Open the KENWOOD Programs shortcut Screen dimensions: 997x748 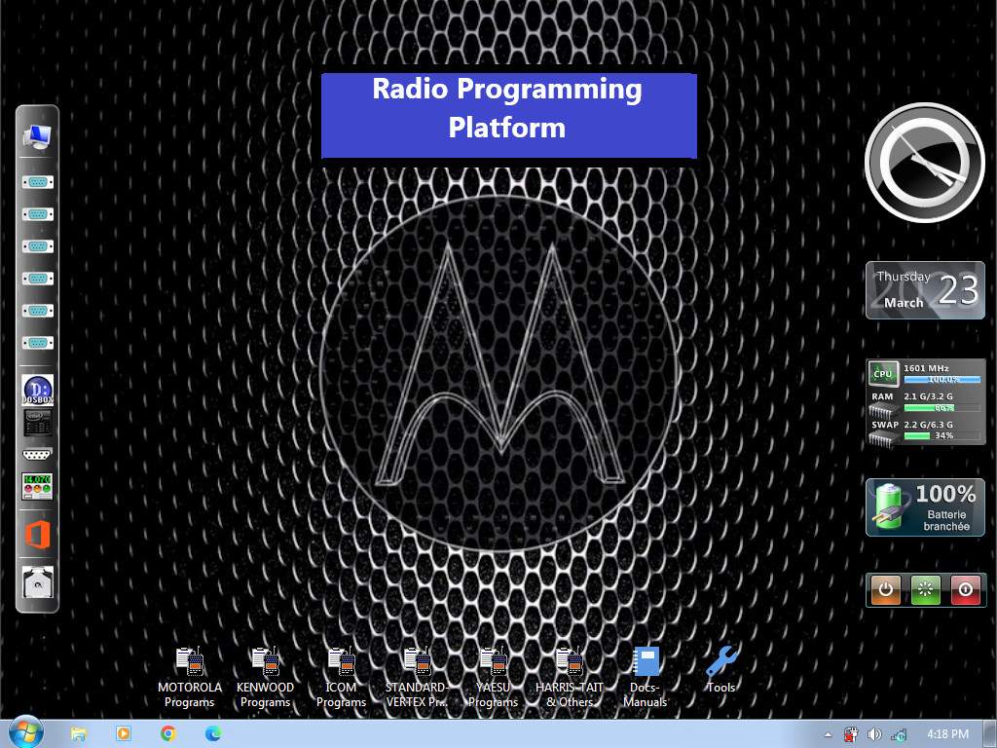point(265,663)
